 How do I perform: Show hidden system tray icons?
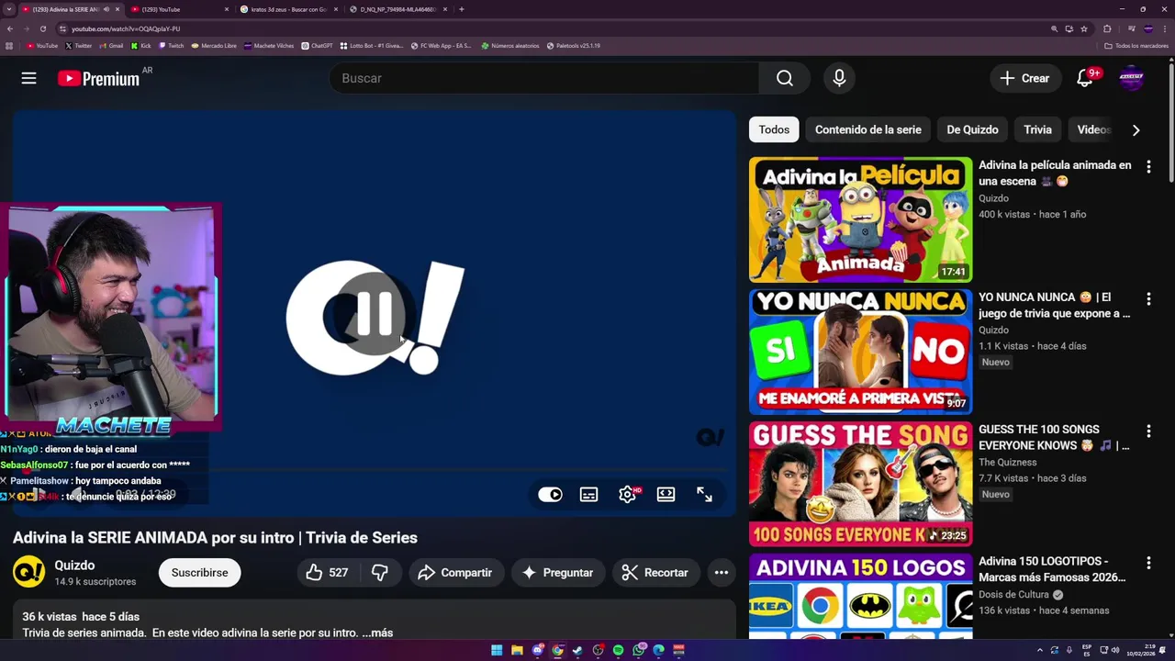[1040, 650]
